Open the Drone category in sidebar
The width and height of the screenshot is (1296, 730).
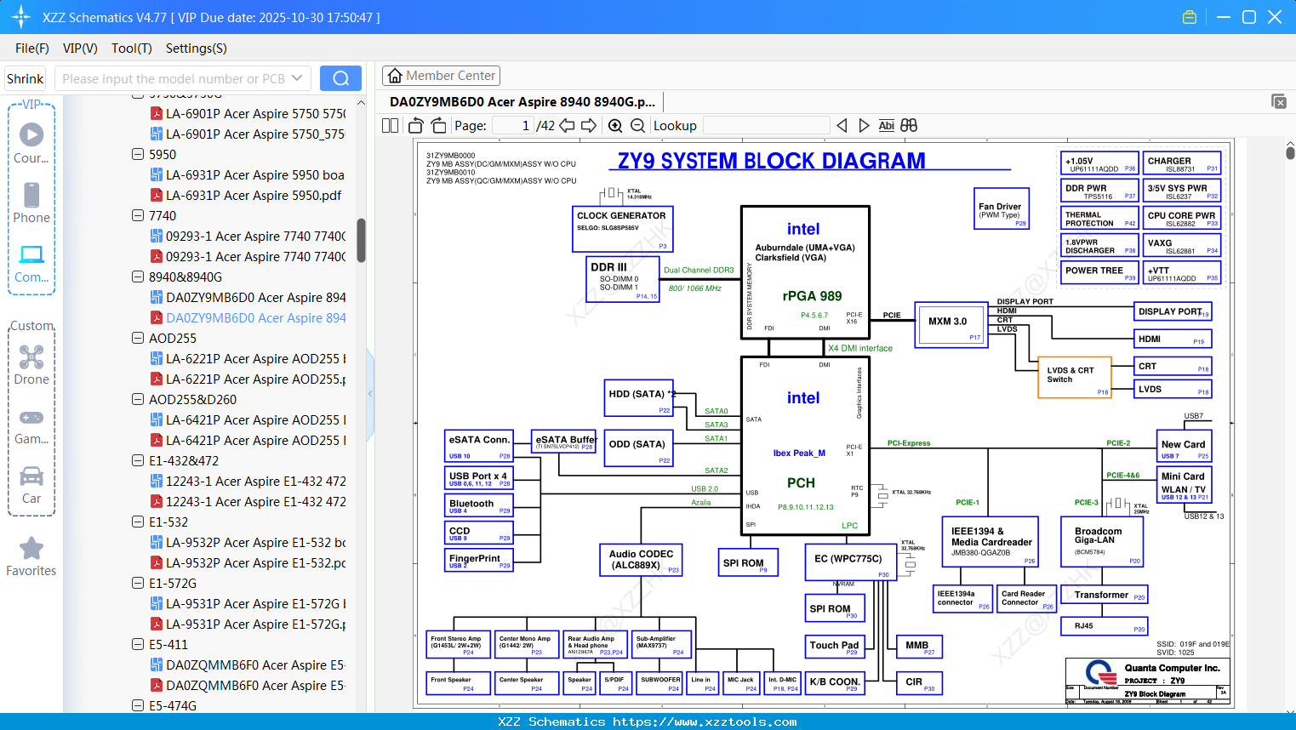pyautogui.click(x=31, y=365)
